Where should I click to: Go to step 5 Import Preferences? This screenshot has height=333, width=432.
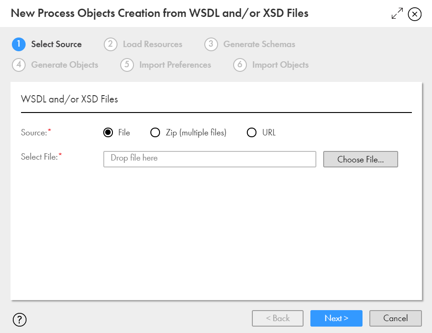click(x=165, y=65)
